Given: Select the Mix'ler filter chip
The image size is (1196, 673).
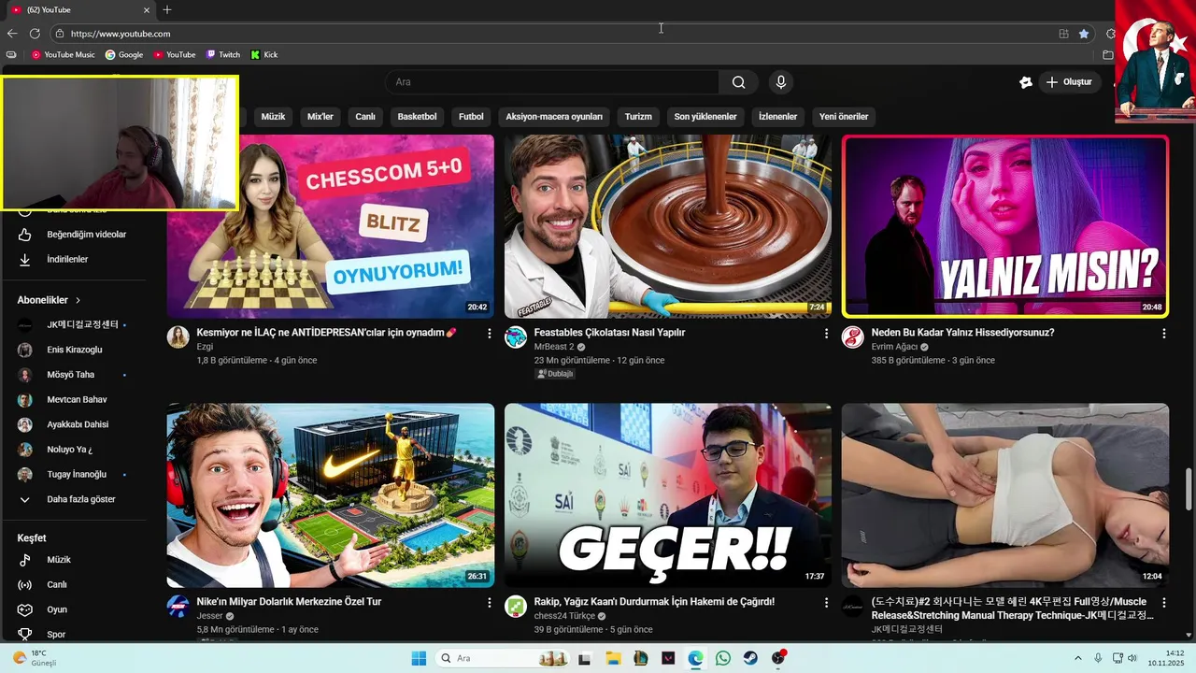Looking at the screenshot, I should (320, 117).
